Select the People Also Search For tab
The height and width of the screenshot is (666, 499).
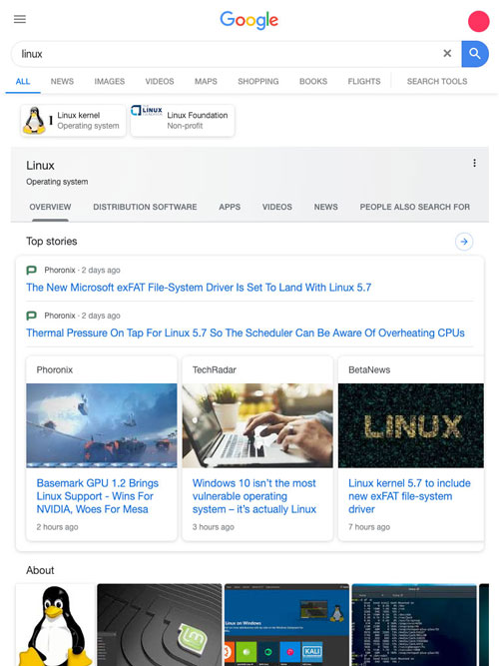click(x=415, y=207)
